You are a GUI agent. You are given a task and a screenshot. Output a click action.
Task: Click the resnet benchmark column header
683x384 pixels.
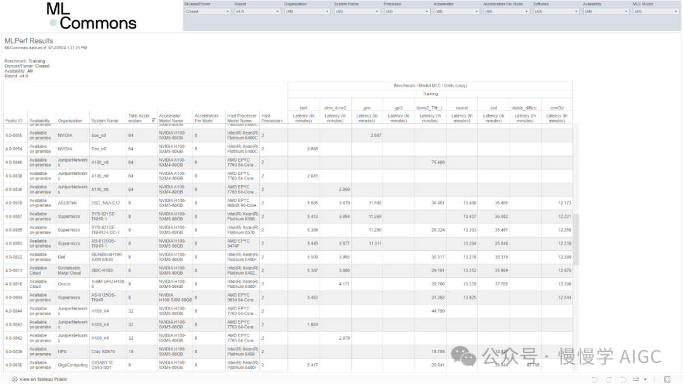[462, 108]
